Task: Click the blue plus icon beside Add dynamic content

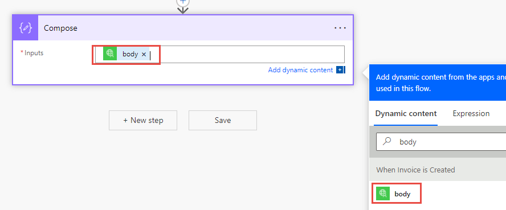Action: coord(340,70)
